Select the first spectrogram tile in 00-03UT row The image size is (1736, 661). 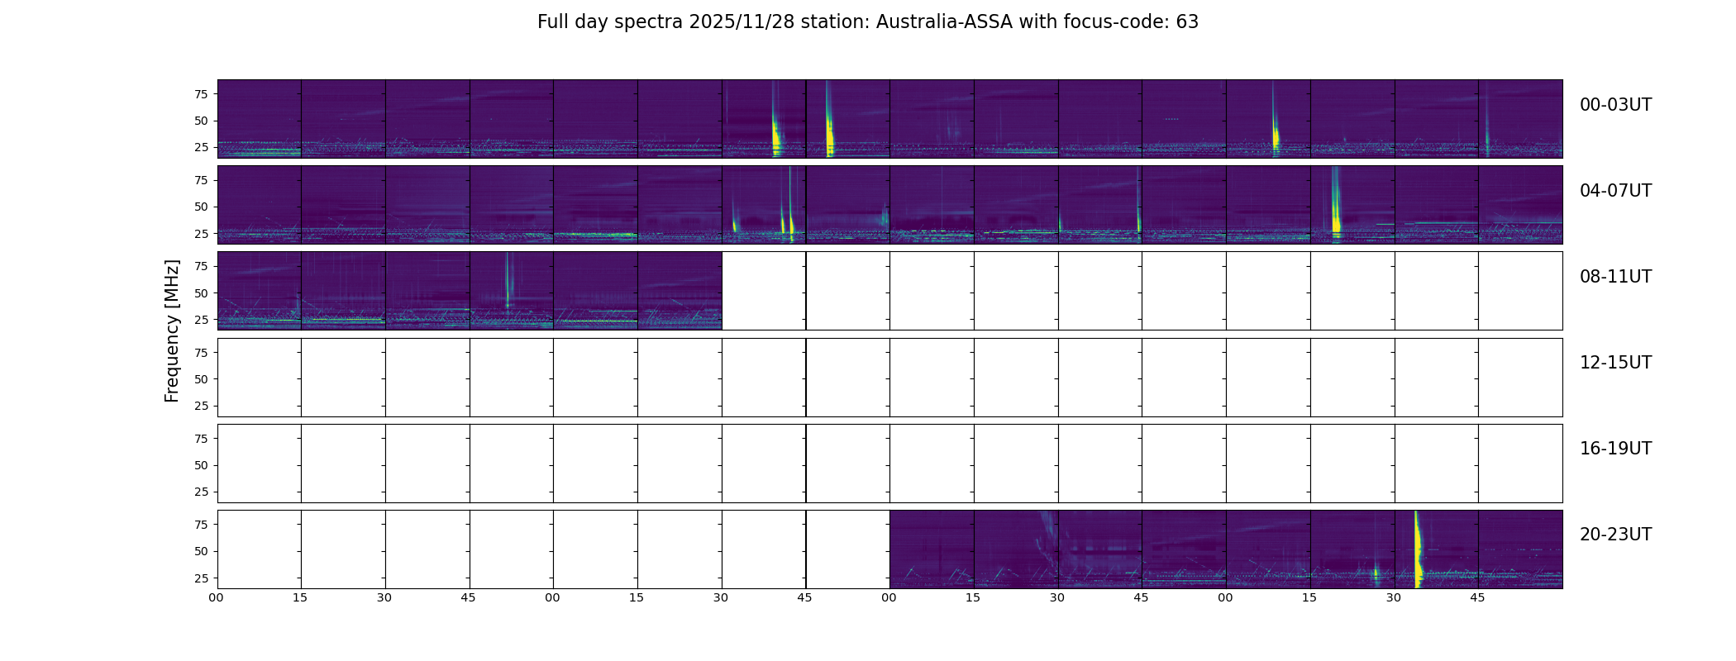pyautogui.click(x=260, y=118)
